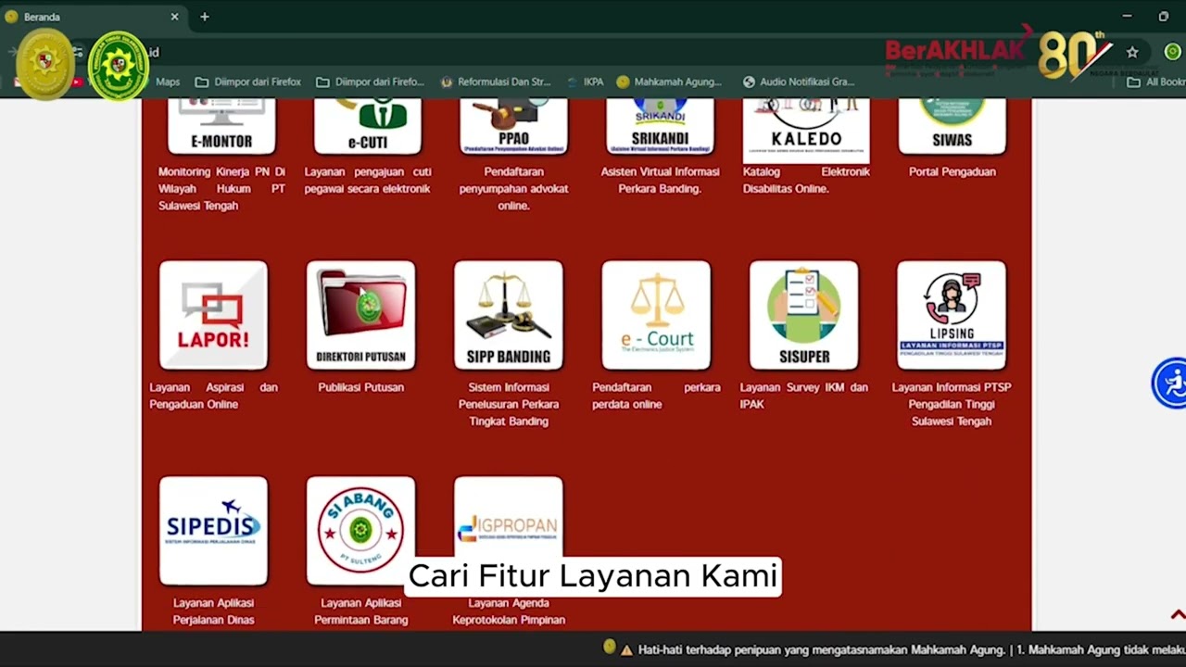Open the Diimpor dari Firefox bookmark folder

point(248,82)
